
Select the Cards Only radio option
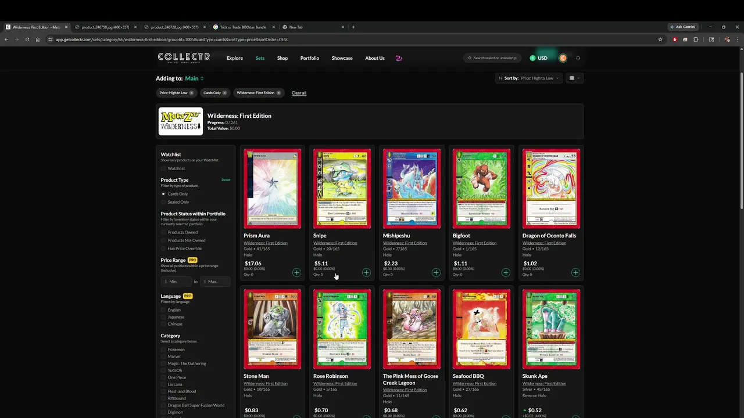pos(163,194)
